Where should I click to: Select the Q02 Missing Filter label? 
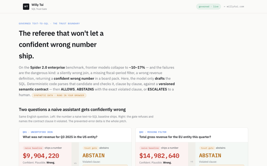153,132
